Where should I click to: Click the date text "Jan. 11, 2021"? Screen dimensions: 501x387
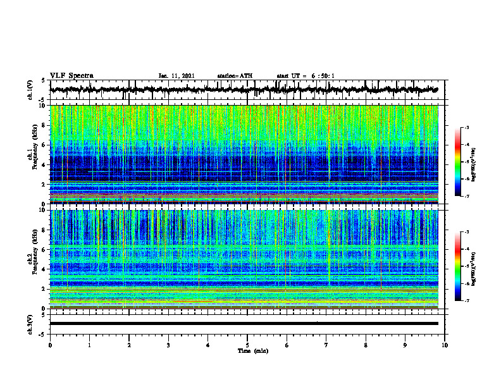pyautogui.click(x=176, y=76)
